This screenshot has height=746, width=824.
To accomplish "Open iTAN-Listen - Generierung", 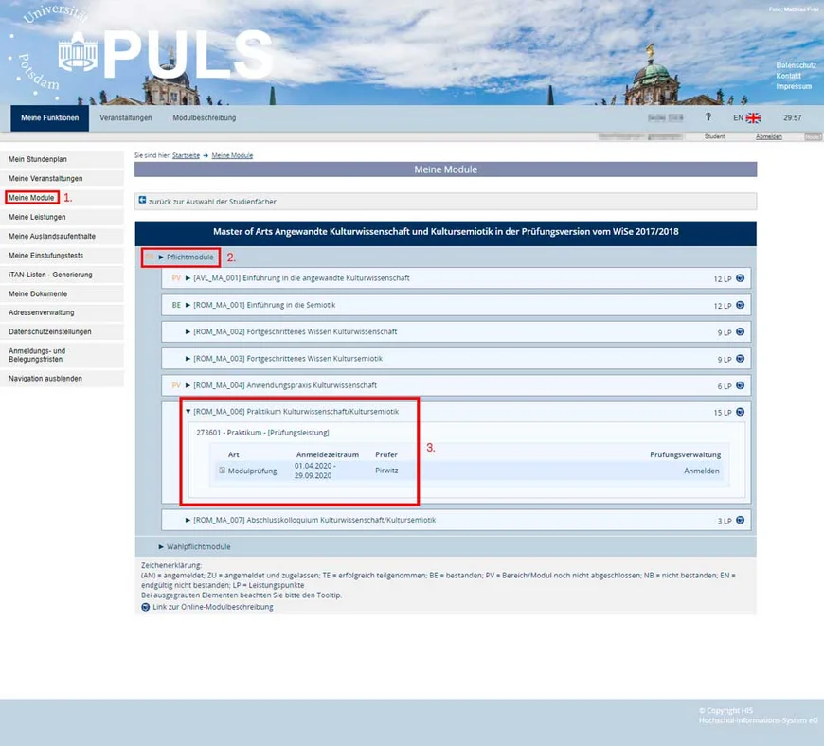I will (62, 275).
